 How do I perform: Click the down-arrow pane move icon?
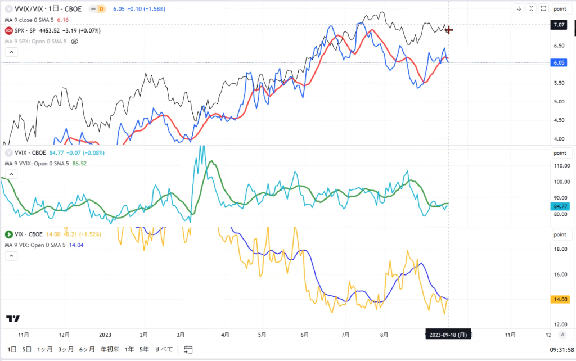519,8
